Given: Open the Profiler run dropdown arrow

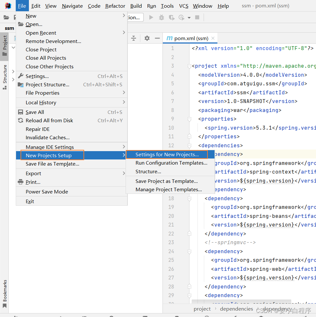Looking at the screenshot, I should click(x=189, y=18).
